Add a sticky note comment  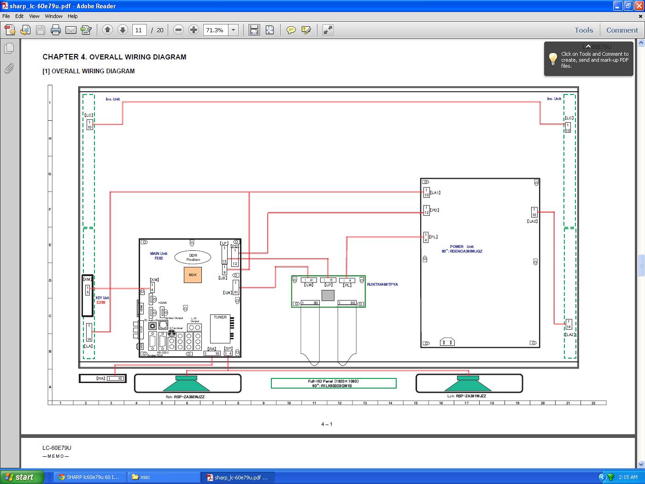coord(291,30)
